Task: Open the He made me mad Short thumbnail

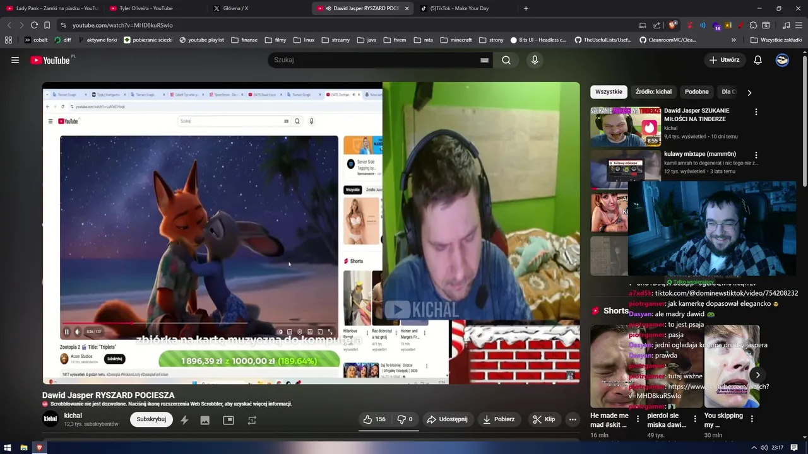Action: click(x=609, y=366)
